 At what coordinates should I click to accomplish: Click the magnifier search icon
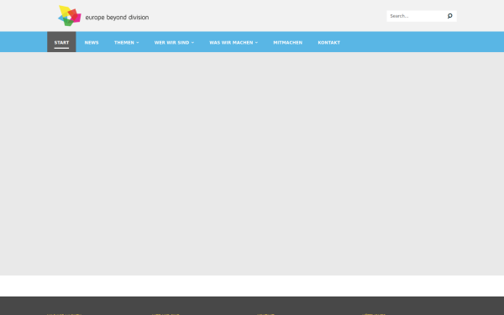(x=449, y=16)
